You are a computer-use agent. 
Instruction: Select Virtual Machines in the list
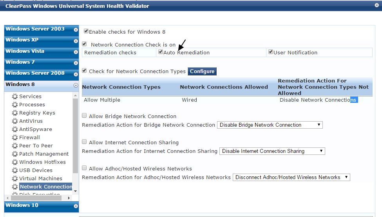[x=40, y=179]
